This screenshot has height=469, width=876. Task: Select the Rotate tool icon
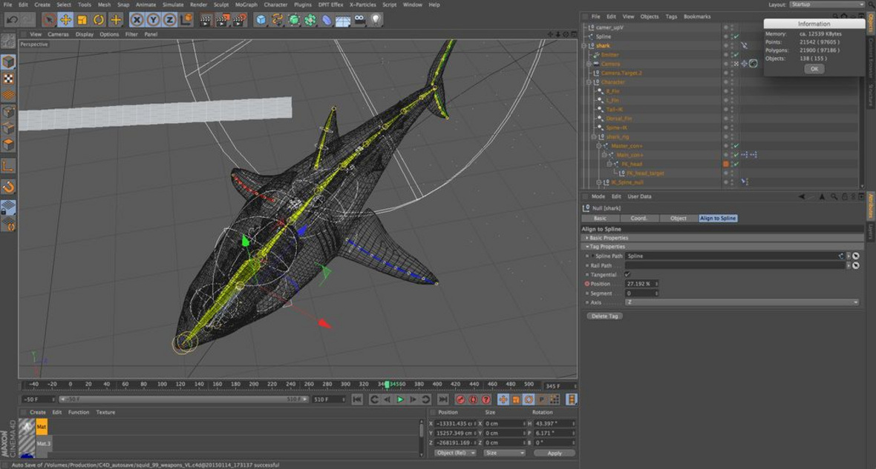click(x=99, y=20)
